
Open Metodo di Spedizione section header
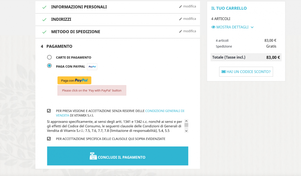tap(76, 32)
